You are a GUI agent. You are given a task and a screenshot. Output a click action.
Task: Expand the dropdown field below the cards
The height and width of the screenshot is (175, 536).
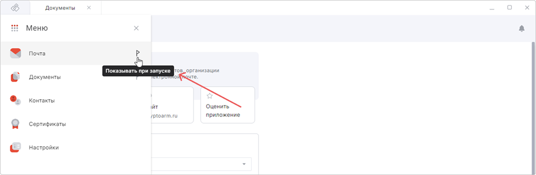click(x=201, y=164)
